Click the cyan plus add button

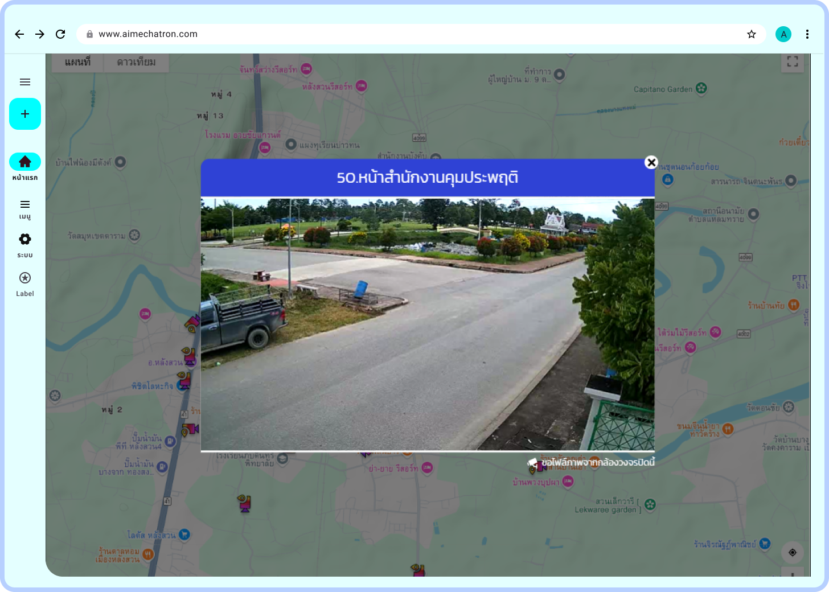(25, 114)
